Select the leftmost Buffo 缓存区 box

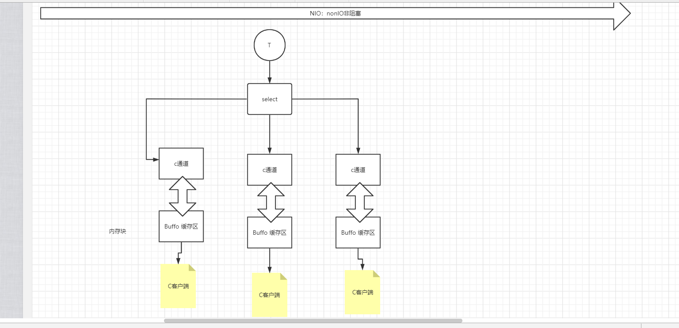pos(181,226)
